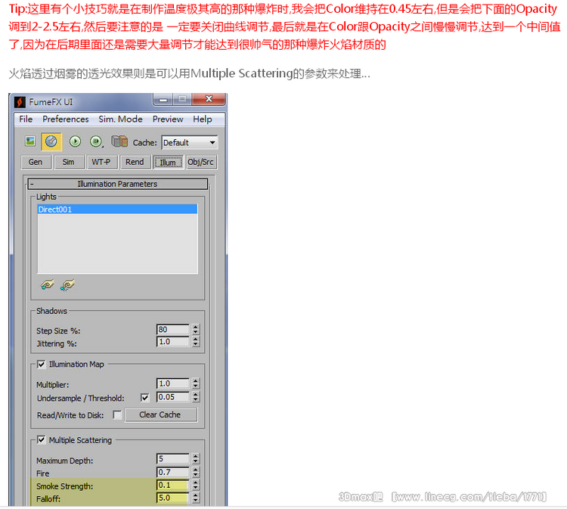This screenshot has width=567, height=509.
Task: Click the Step Size % value field
Action: pos(173,329)
